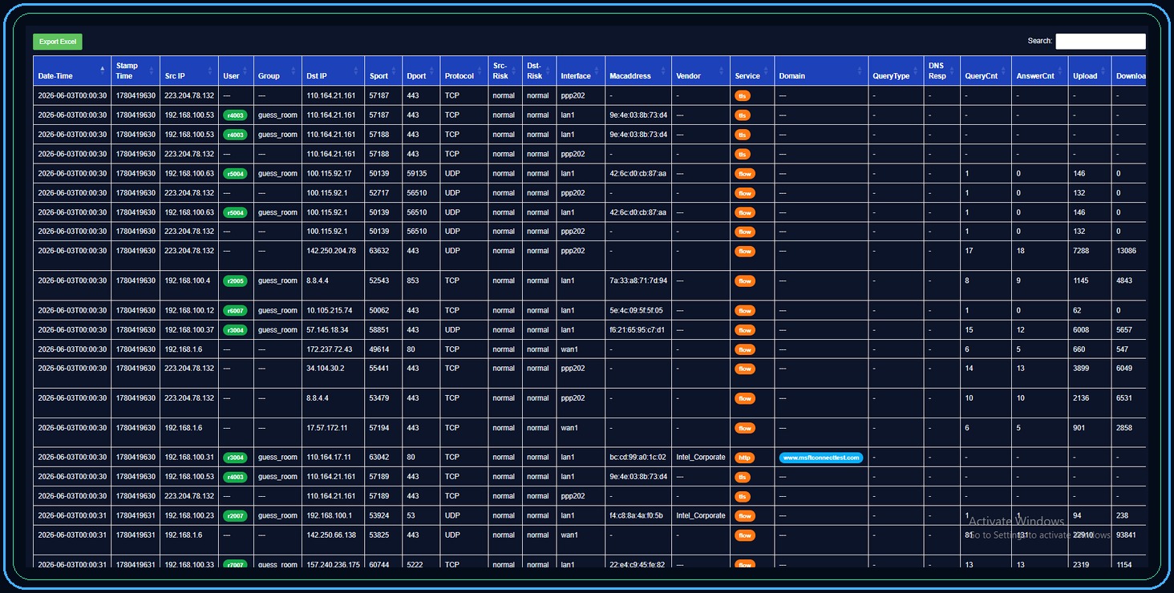Image resolution: width=1174 pixels, height=593 pixels.
Task: Click the http service badge
Action: pyautogui.click(x=745, y=458)
